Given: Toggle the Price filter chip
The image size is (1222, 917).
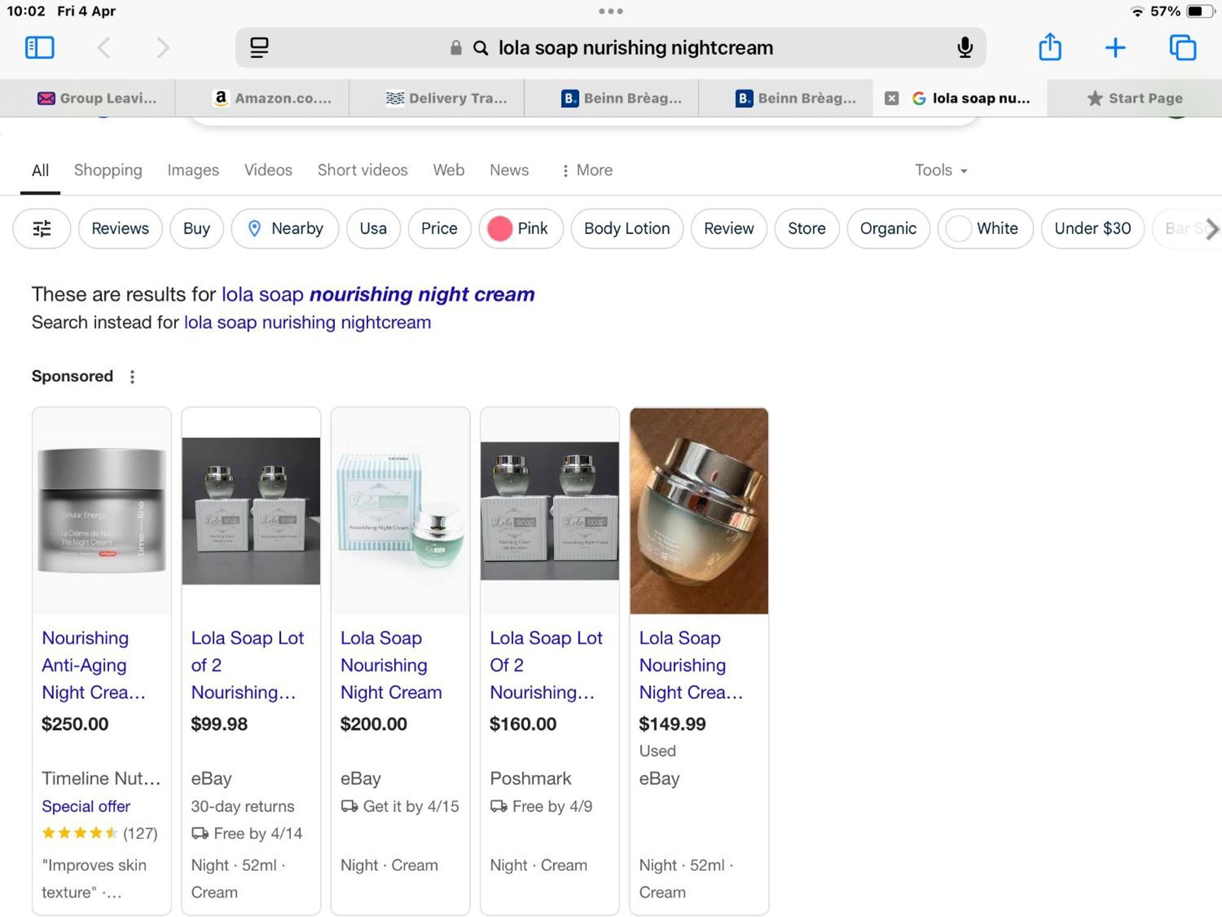Looking at the screenshot, I should (x=439, y=229).
